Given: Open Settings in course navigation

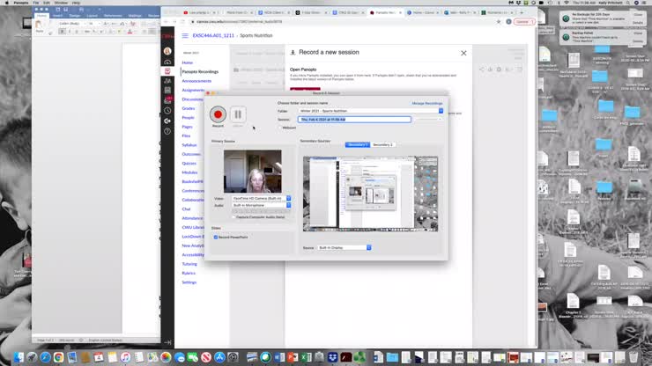Looking at the screenshot, I should point(189,282).
